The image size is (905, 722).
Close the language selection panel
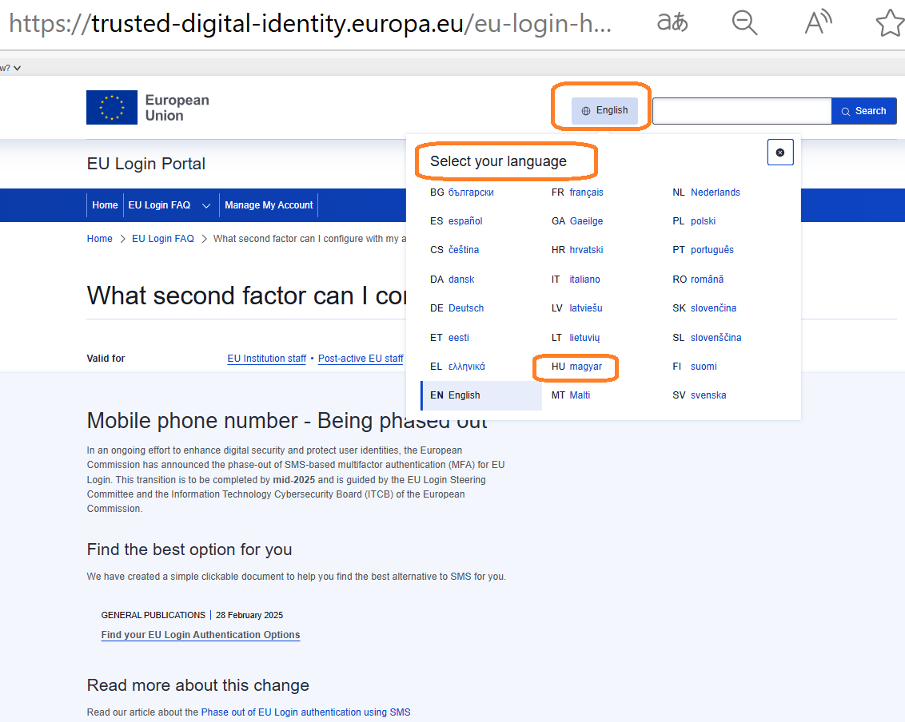pos(780,152)
